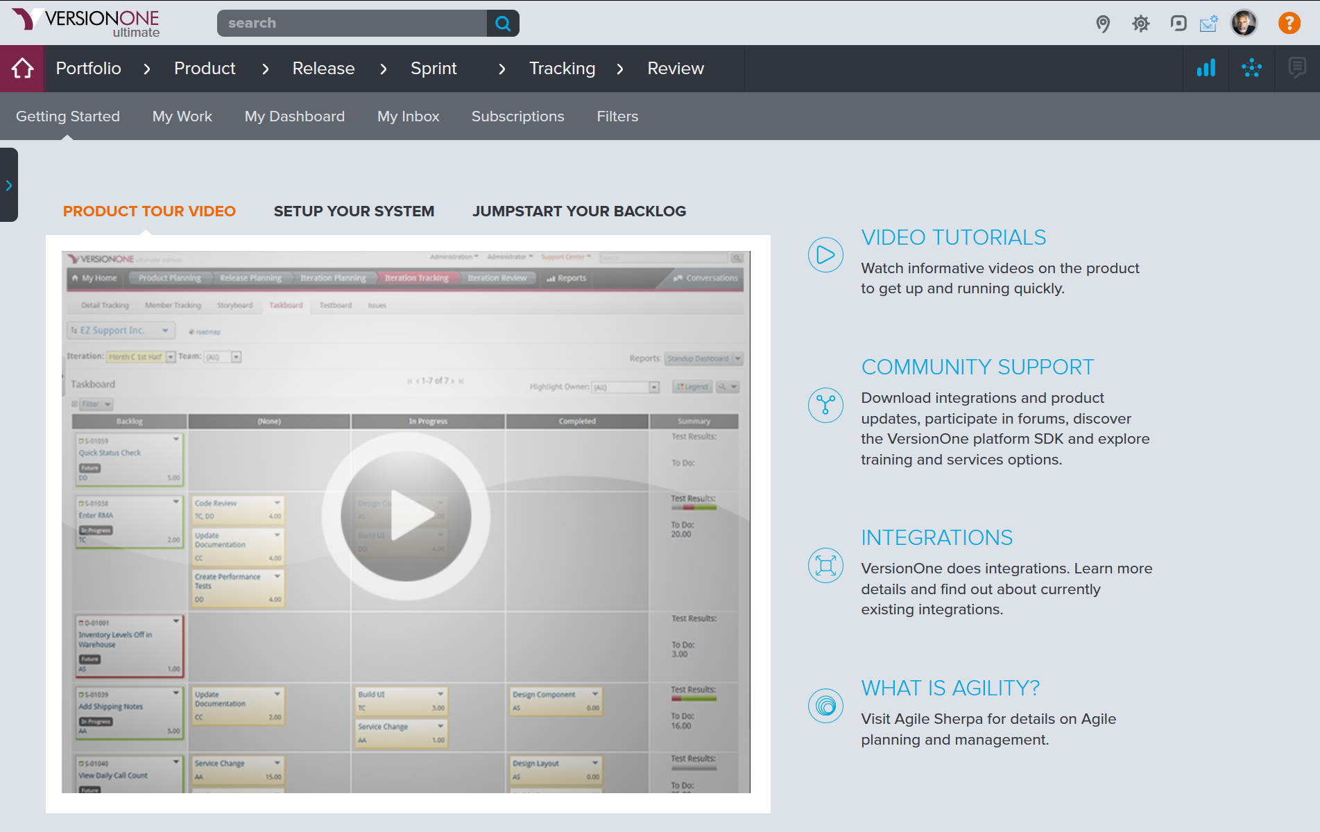Click the magnifier search button
This screenshot has width=1320, height=832.
[503, 23]
